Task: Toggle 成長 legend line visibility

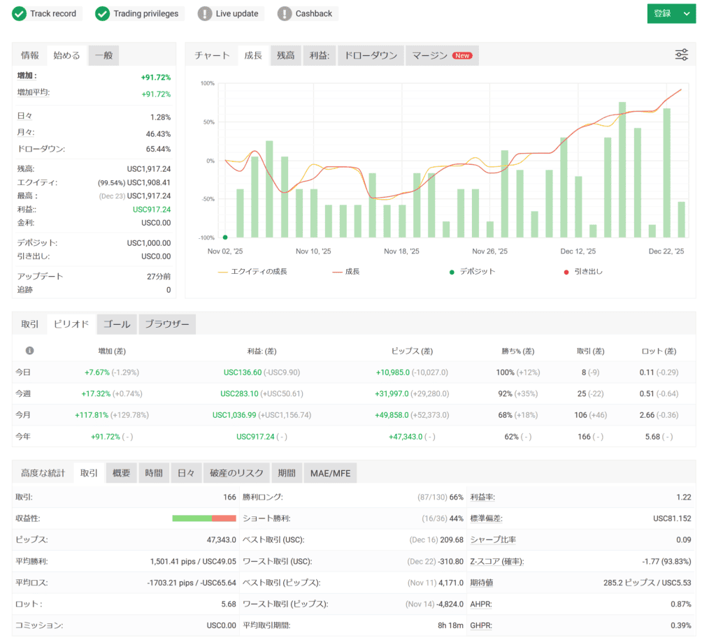Action: [346, 271]
